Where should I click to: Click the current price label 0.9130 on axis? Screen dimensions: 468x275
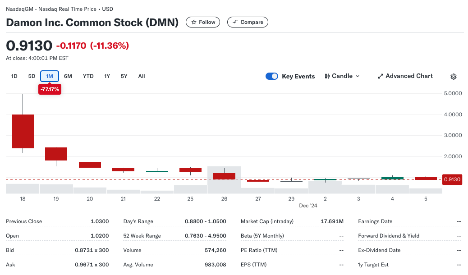[452, 179]
